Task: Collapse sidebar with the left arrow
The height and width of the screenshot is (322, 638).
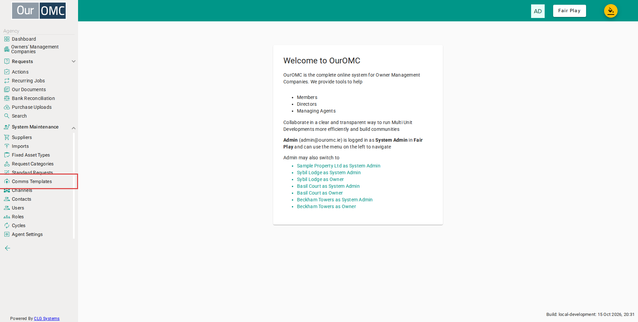Action: pyautogui.click(x=7, y=248)
